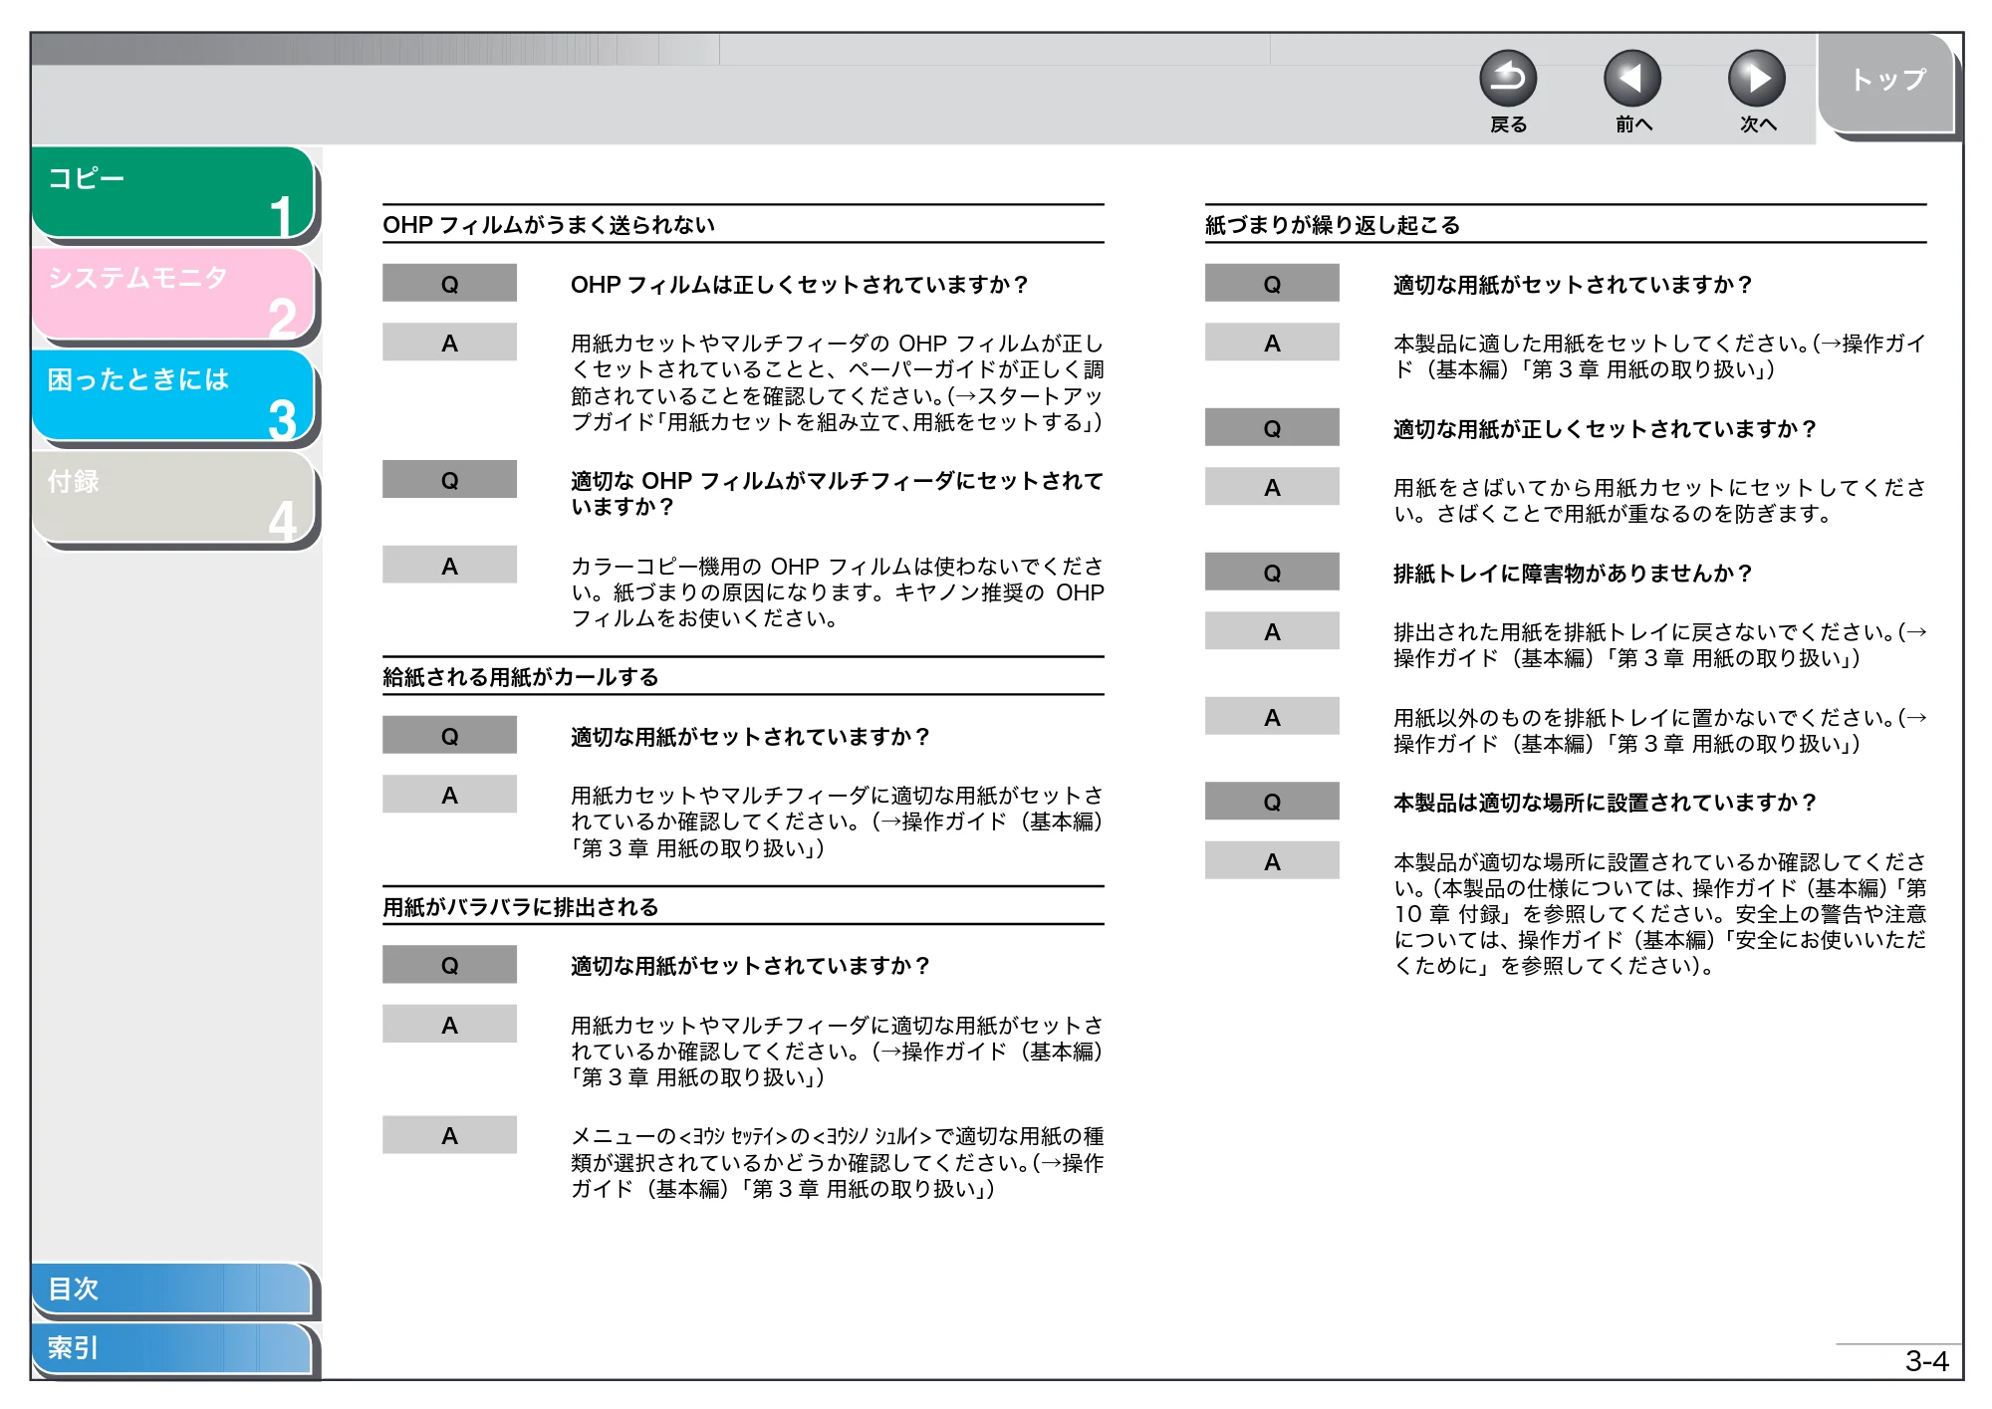Click question 排紙トレイに障害物がありませんか？
Image resolution: width=1992 pixels, height=1409 pixels.
[1573, 574]
